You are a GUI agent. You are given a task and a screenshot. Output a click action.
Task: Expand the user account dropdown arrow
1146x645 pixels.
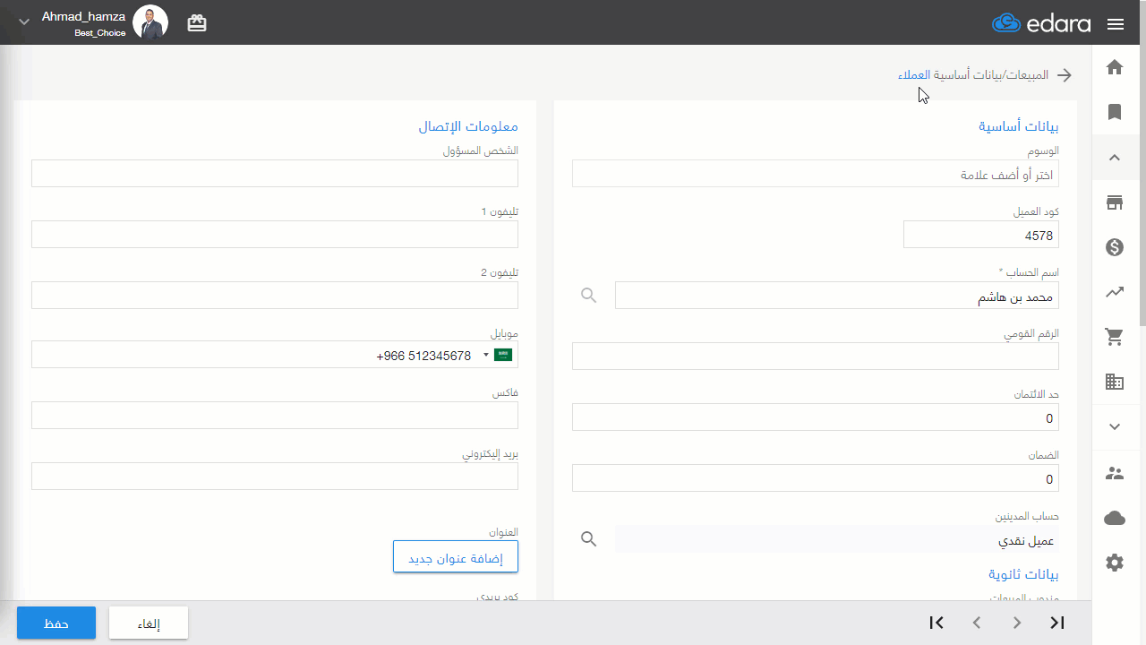(x=24, y=22)
